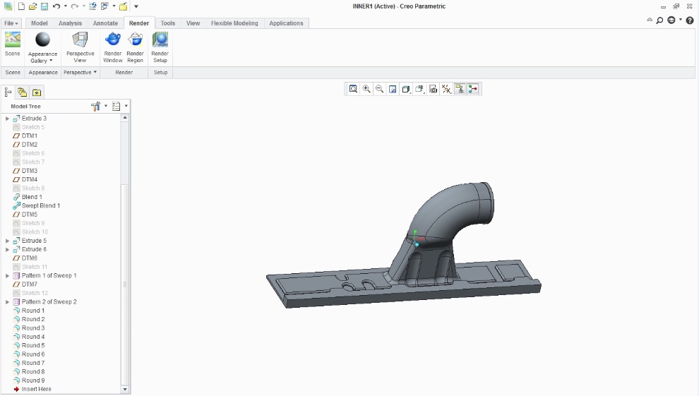Show the Model Tree tab icon
Viewport: 699px width, 396px height.
tap(8, 92)
